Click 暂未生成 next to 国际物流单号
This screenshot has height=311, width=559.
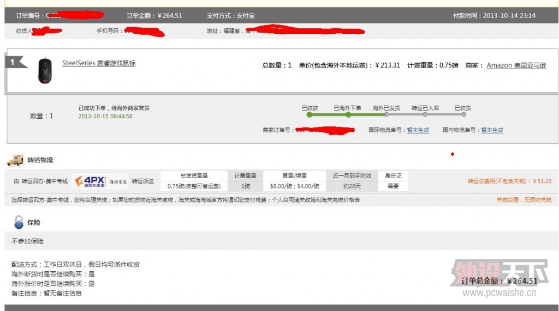click(418, 130)
